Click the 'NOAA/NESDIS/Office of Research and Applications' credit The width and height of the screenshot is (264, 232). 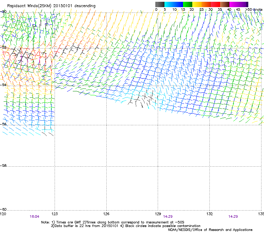point(210,230)
